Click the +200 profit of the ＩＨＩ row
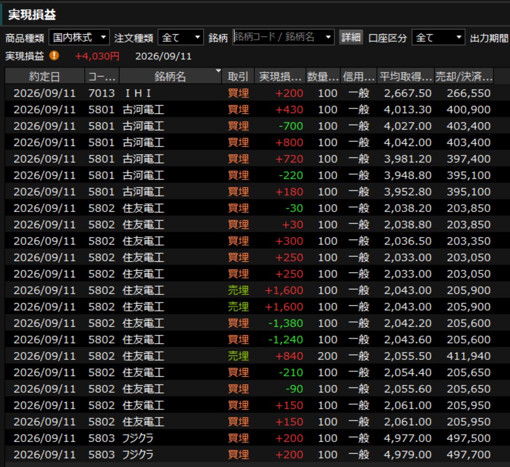 [x=289, y=93]
